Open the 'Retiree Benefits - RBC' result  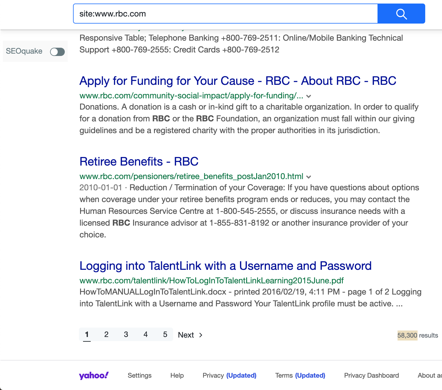(139, 161)
